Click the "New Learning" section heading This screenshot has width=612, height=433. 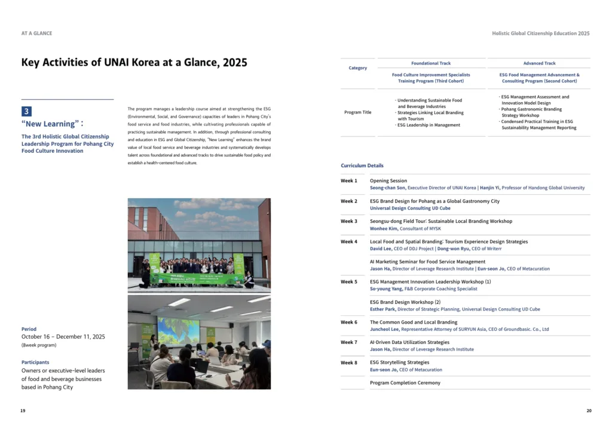pos(52,124)
